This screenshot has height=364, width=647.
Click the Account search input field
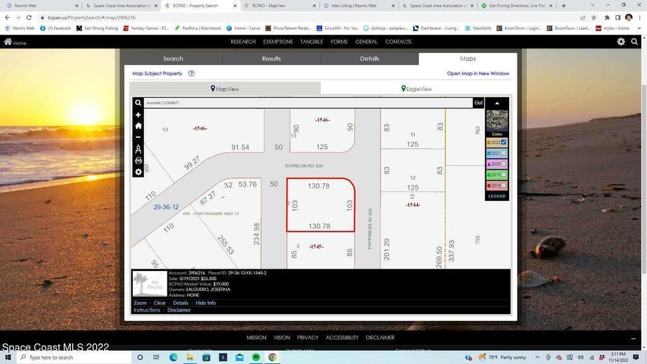click(308, 103)
